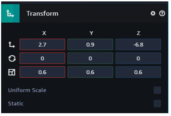171x116 pixels.
Task: Select the Z translation field showing -6.8
Action: tap(138, 44)
